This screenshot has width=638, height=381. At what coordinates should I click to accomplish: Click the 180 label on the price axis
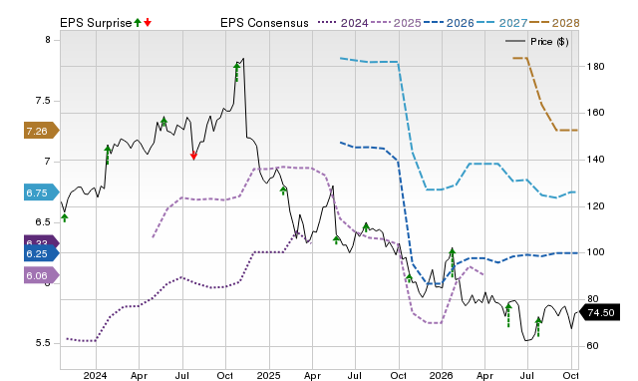(596, 67)
